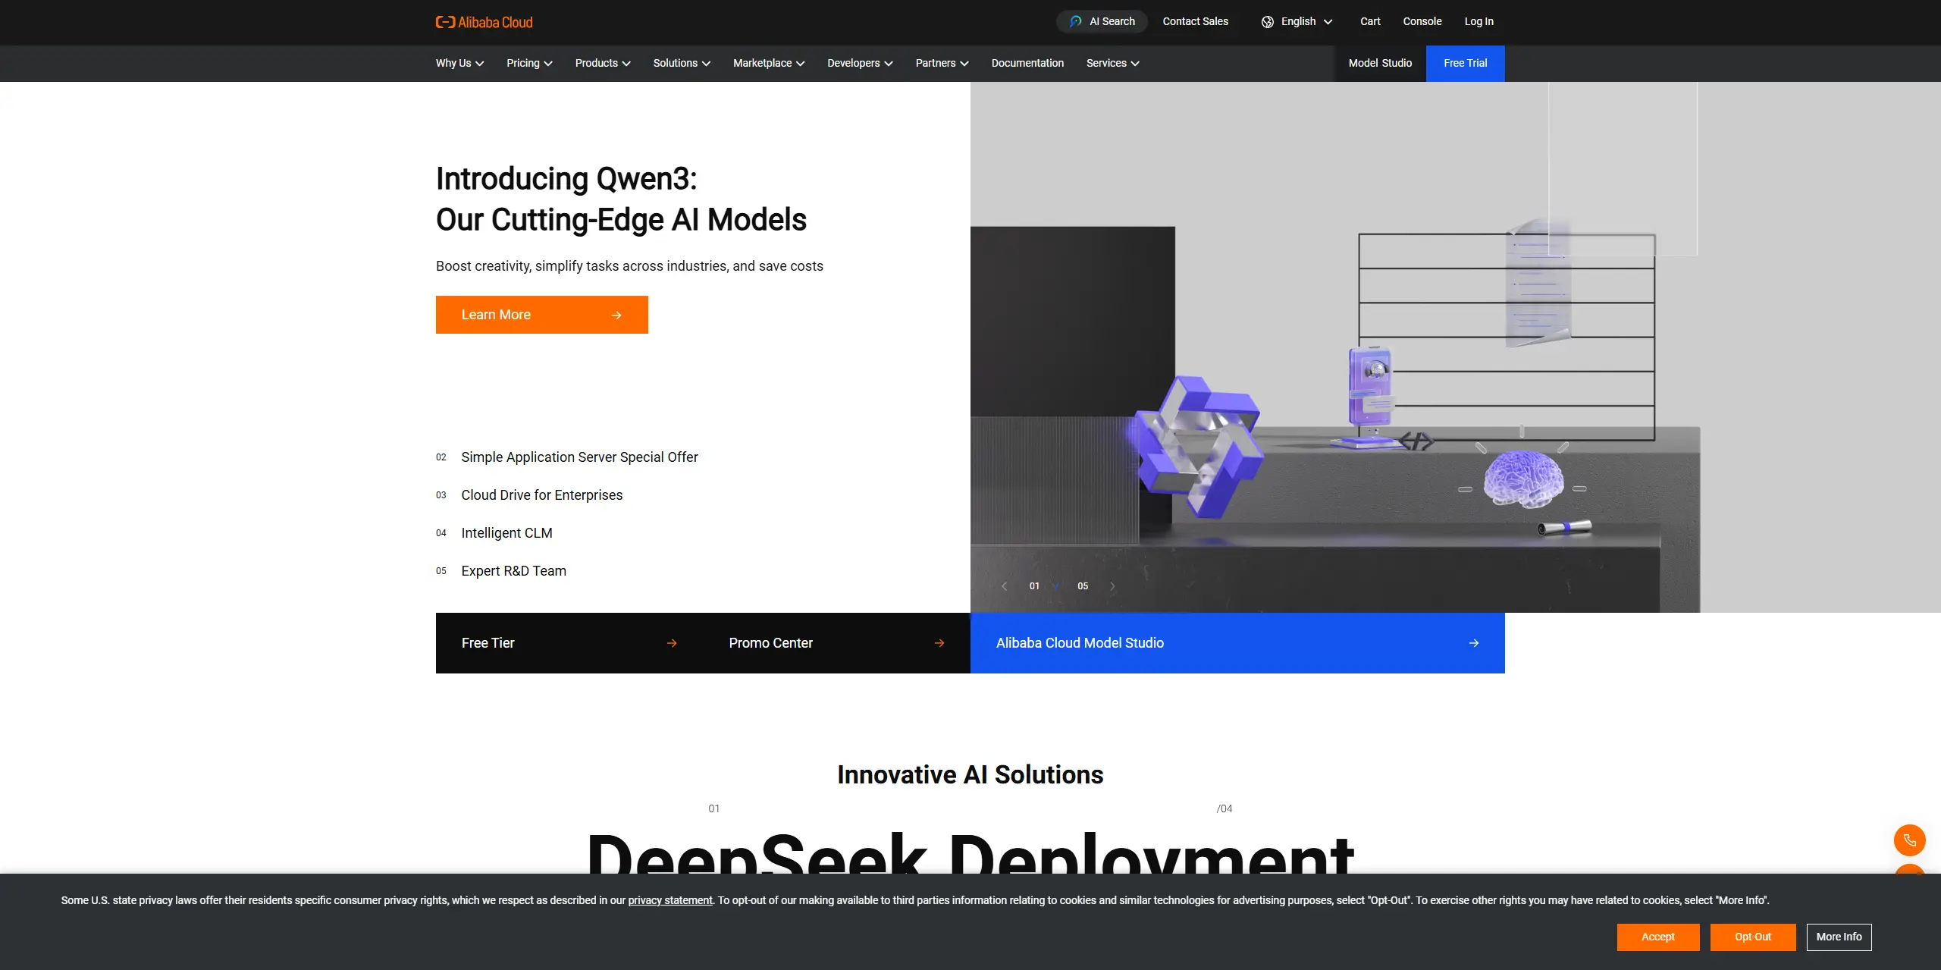Expand the Solutions menu
The image size is (1941, 970).
coord(681,63)
